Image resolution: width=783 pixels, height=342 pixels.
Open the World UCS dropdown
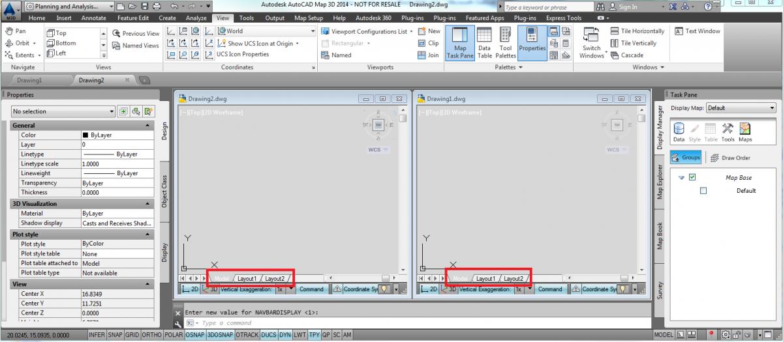coord(266,31)
